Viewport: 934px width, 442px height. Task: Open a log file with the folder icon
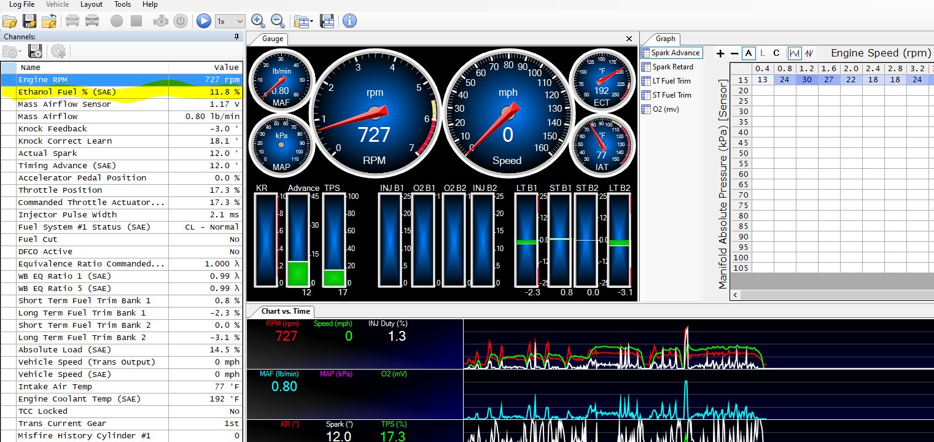[9, 21]
